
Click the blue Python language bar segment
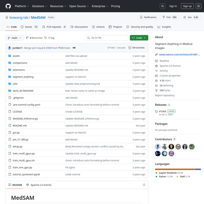pyautogui.click(x=198, y=169)
